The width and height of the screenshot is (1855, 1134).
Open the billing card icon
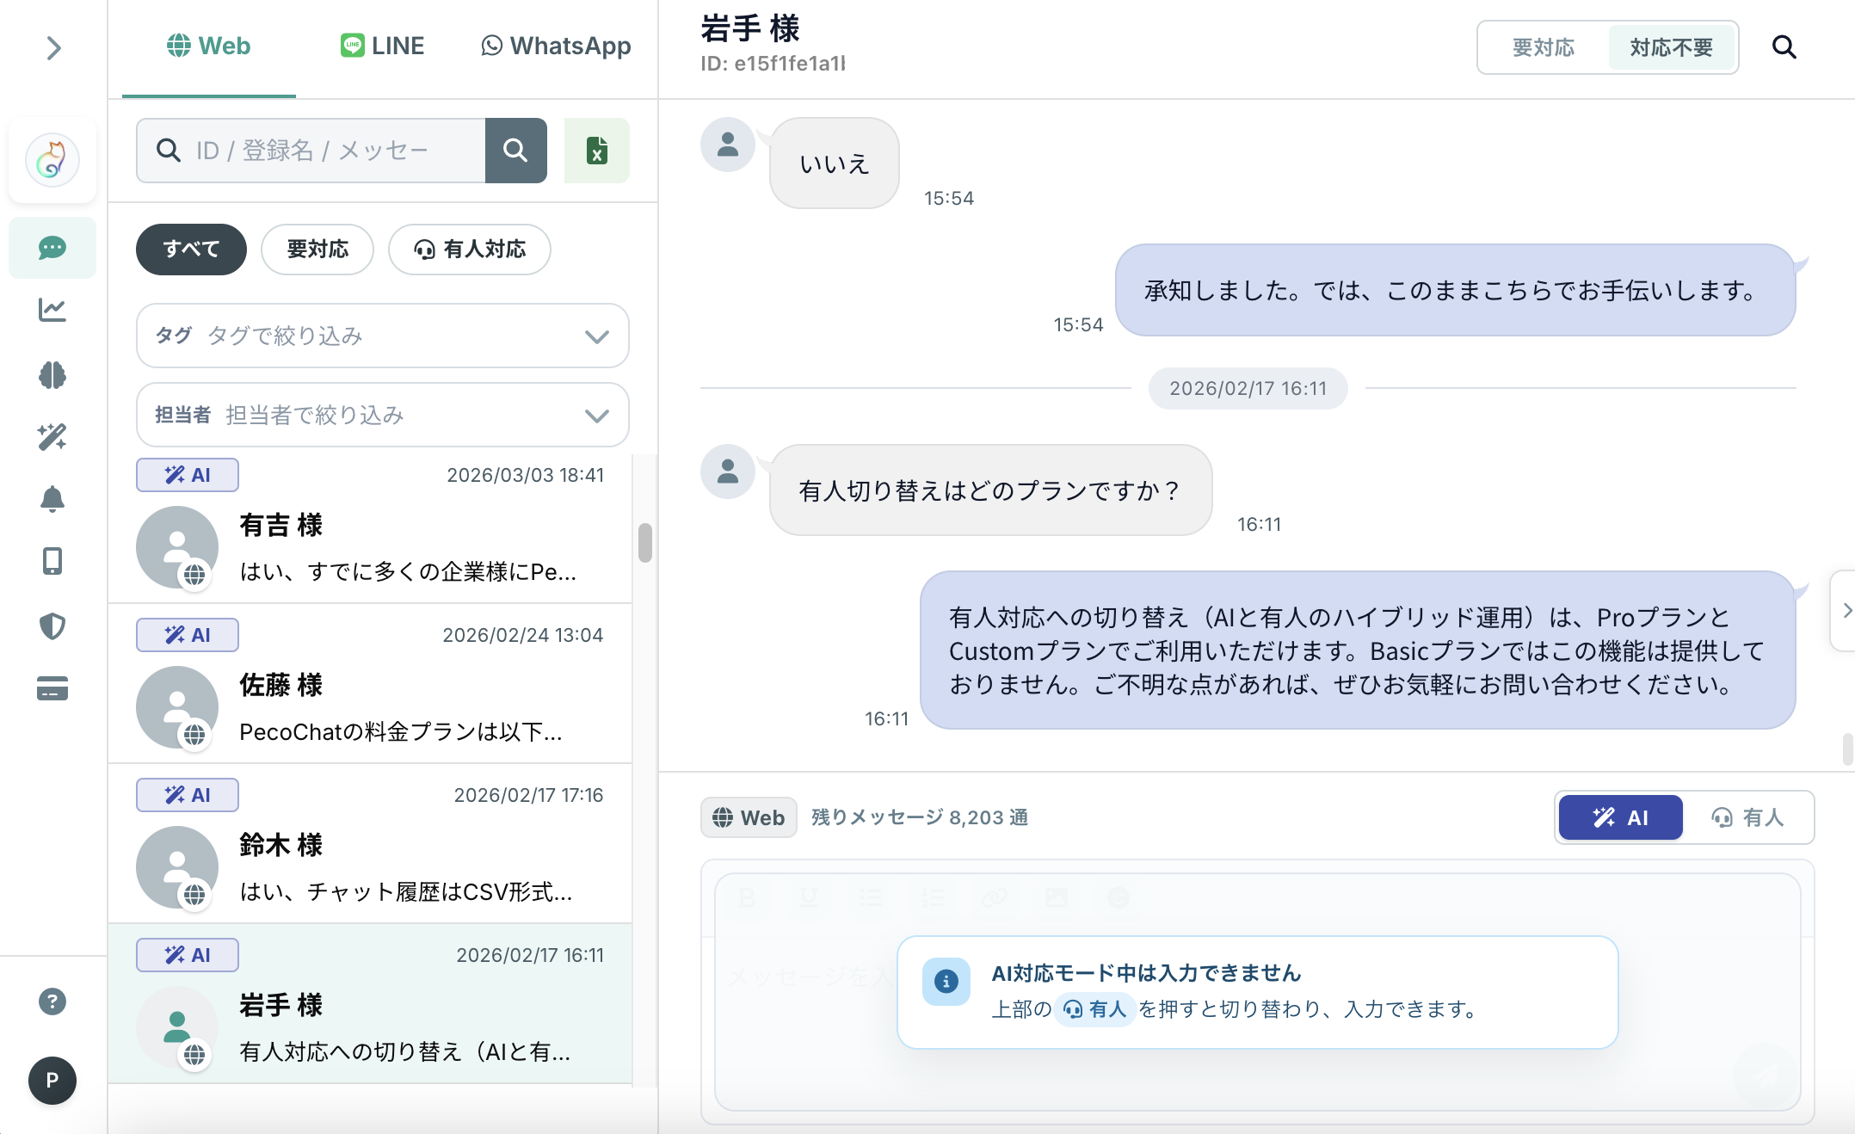point(52,689)
